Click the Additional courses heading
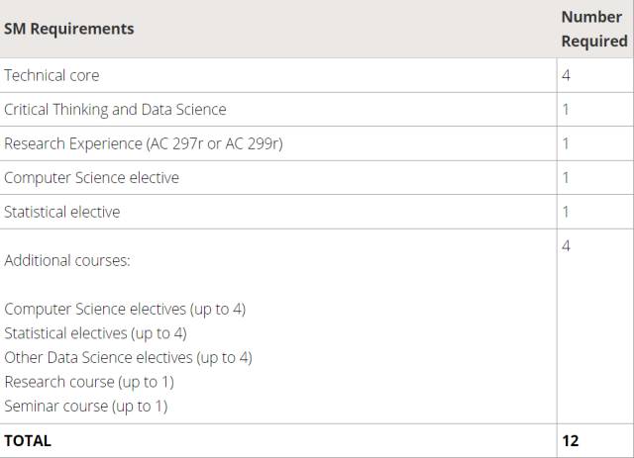Image resolution: width=634 pixels, height=458 pixels. (67, 260)
